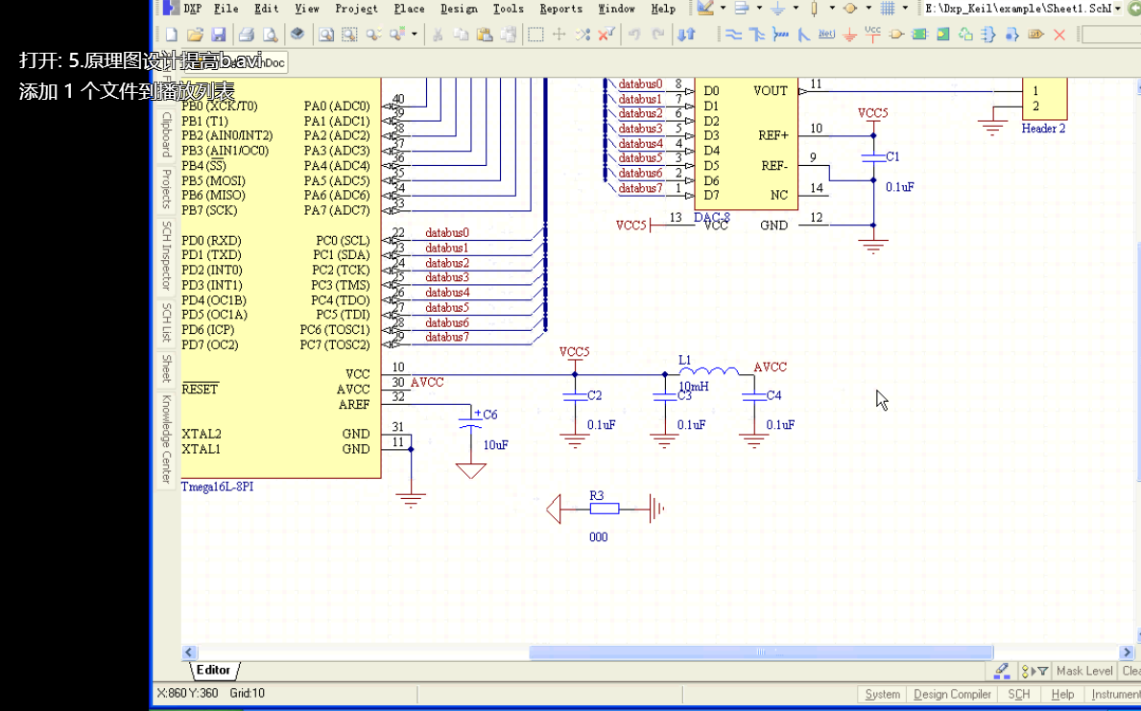Viewport: 1141px width, 711px height.
Task: Select capacitor C6 in the schematic
Action: [471, 421]
